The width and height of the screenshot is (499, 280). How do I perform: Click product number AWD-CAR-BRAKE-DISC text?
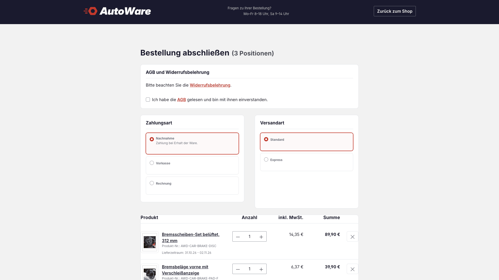[199, 246]
